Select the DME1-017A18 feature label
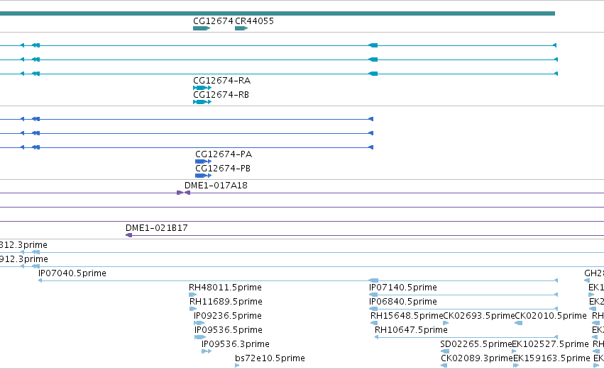This screenshot has height=369, width=604. 216,186
